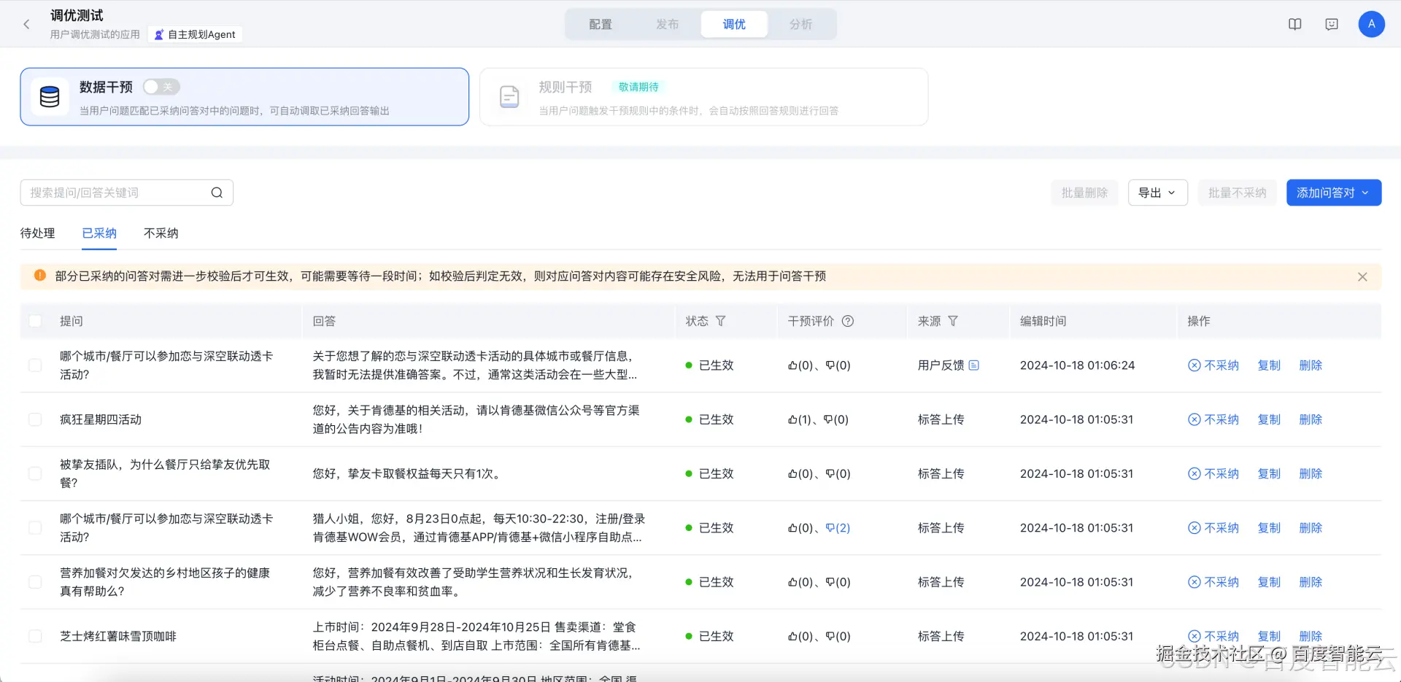The width and height of the screenshot is (1401, 682).
Task: Open the documentation book icon
Action: pos(1295,24)
